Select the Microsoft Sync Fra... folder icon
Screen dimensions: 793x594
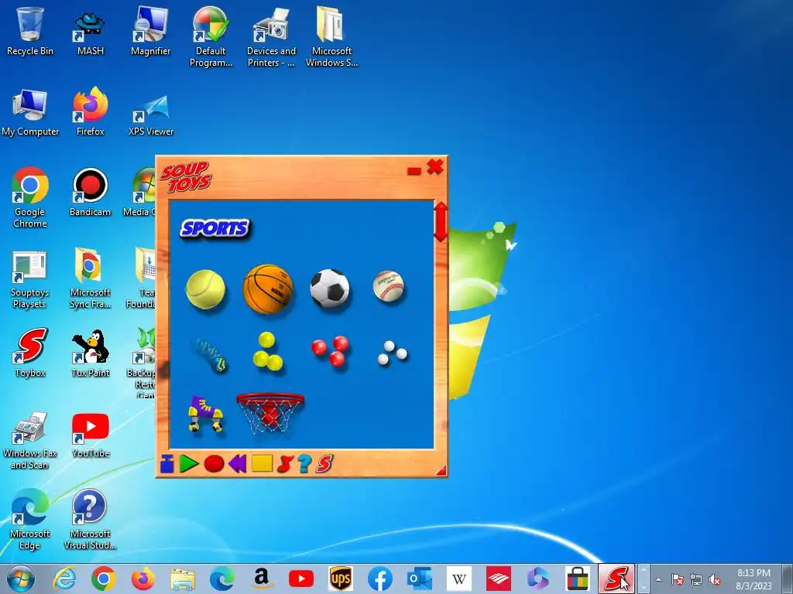click(x=90, y=278)
